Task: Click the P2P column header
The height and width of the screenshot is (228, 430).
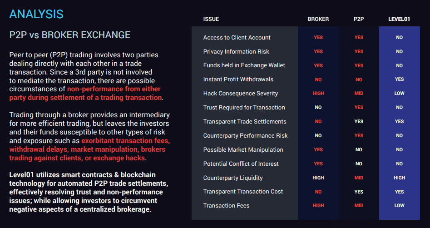Action: 359,19
